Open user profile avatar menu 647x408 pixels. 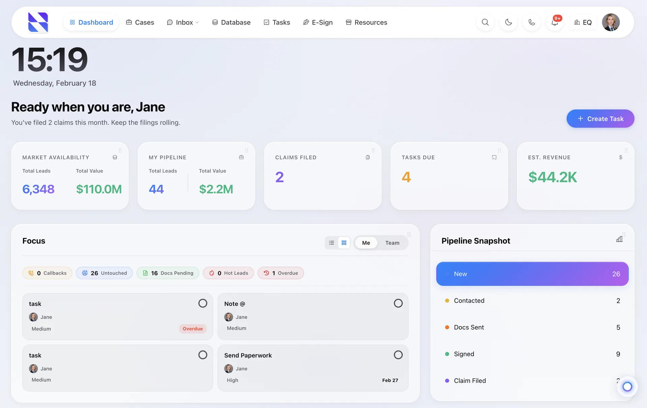click(x=611, y=22)
